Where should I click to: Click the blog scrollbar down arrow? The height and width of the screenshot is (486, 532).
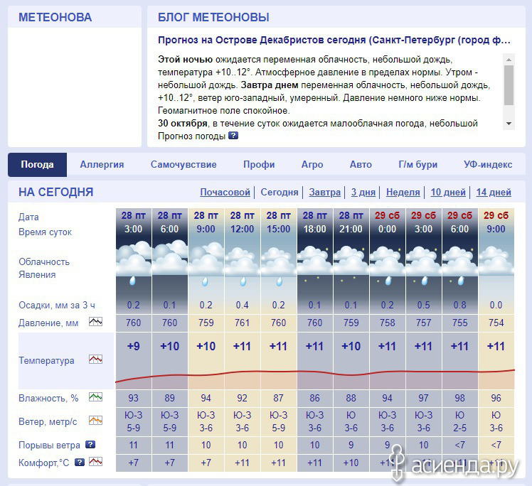coord(509,124)
